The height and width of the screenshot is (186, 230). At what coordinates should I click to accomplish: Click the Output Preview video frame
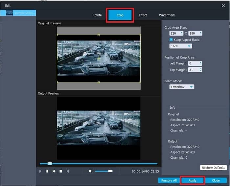99,128
